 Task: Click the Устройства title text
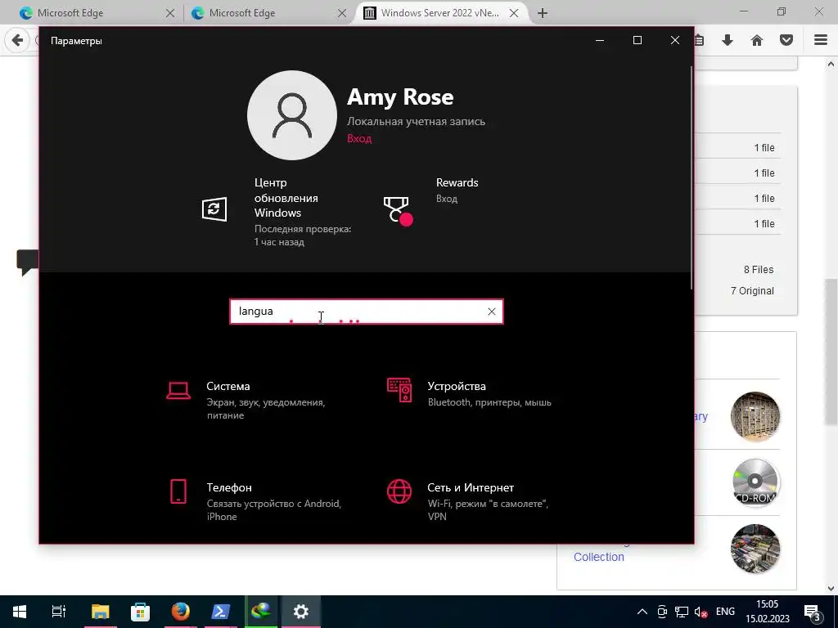click(457, 386)
